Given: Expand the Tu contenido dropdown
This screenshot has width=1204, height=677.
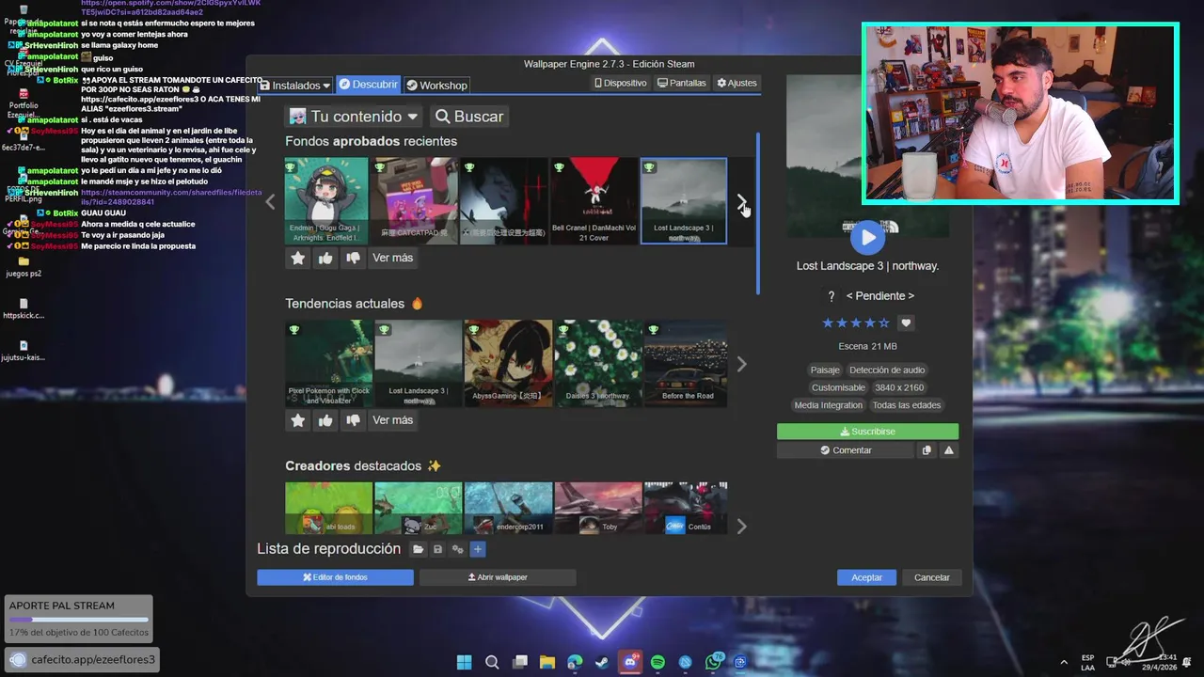Looking at the screenshot, I should coord(355,117).
